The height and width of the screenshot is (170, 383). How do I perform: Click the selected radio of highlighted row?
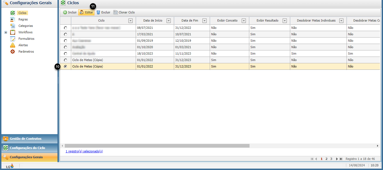tap(66, 67)
